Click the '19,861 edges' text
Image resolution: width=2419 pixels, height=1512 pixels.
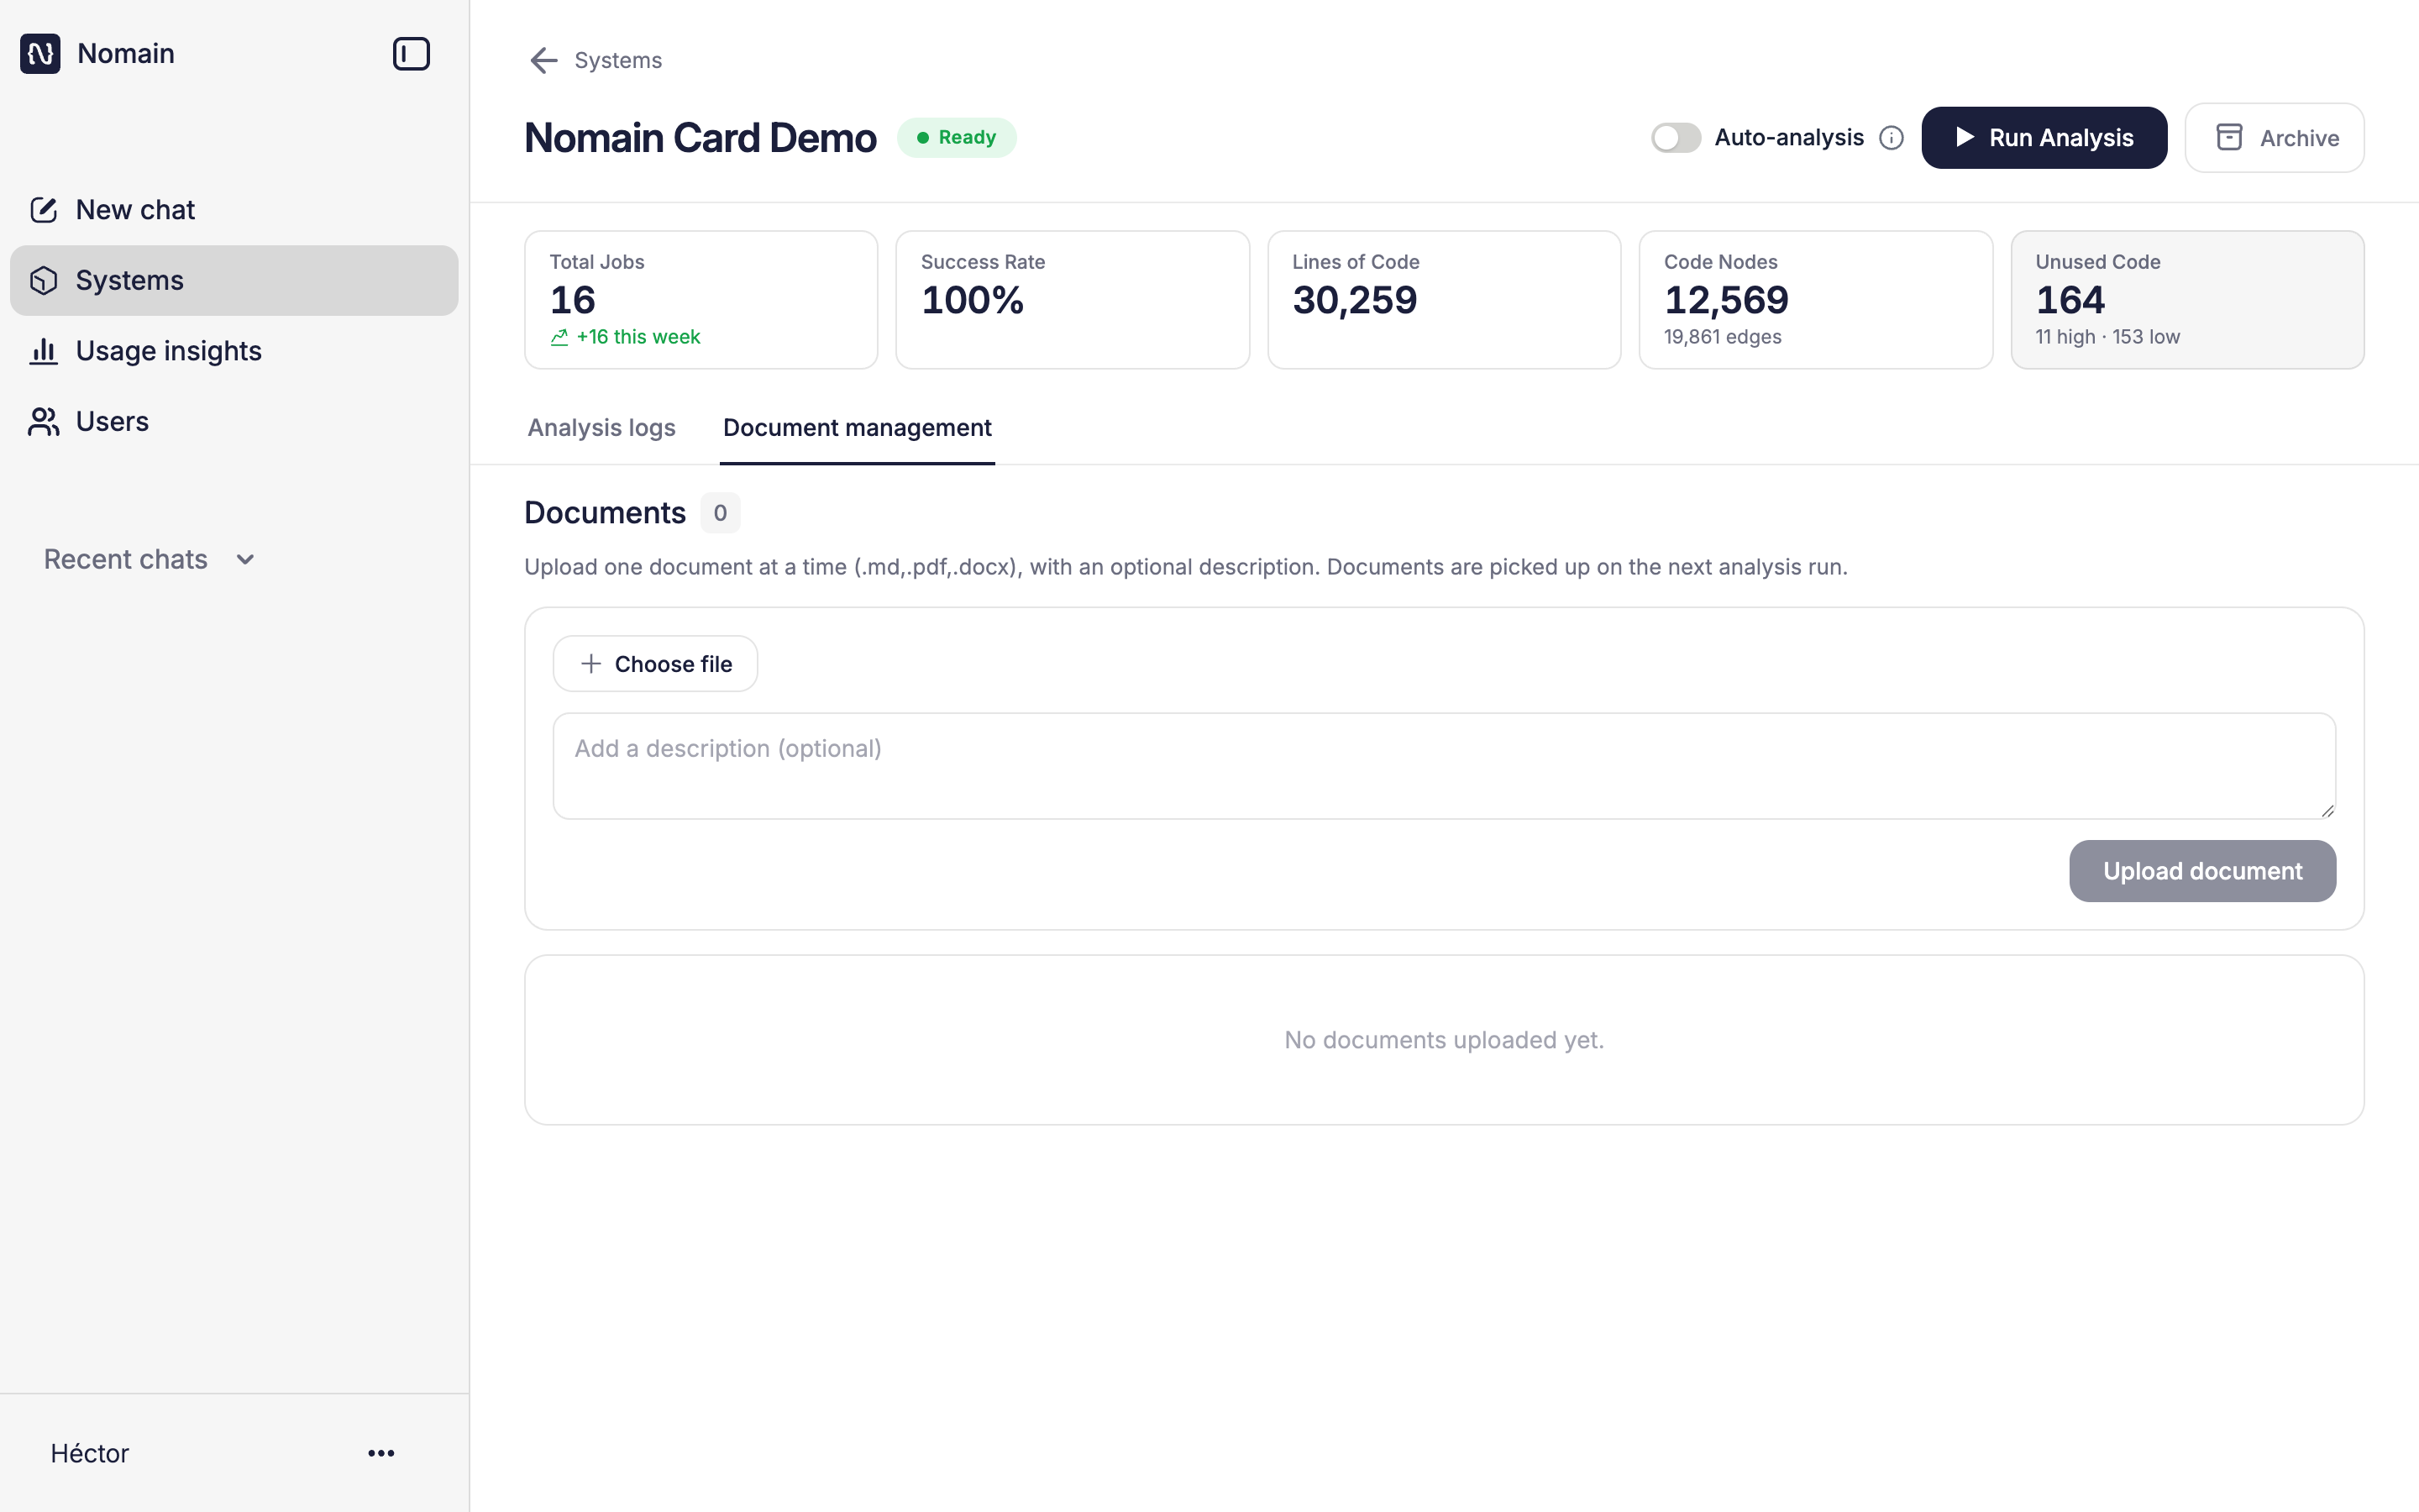click(1723, 337)
